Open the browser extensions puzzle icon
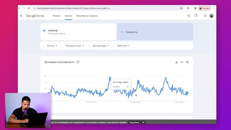The height and width of the screenshot is (130, 231). (188, 8)
